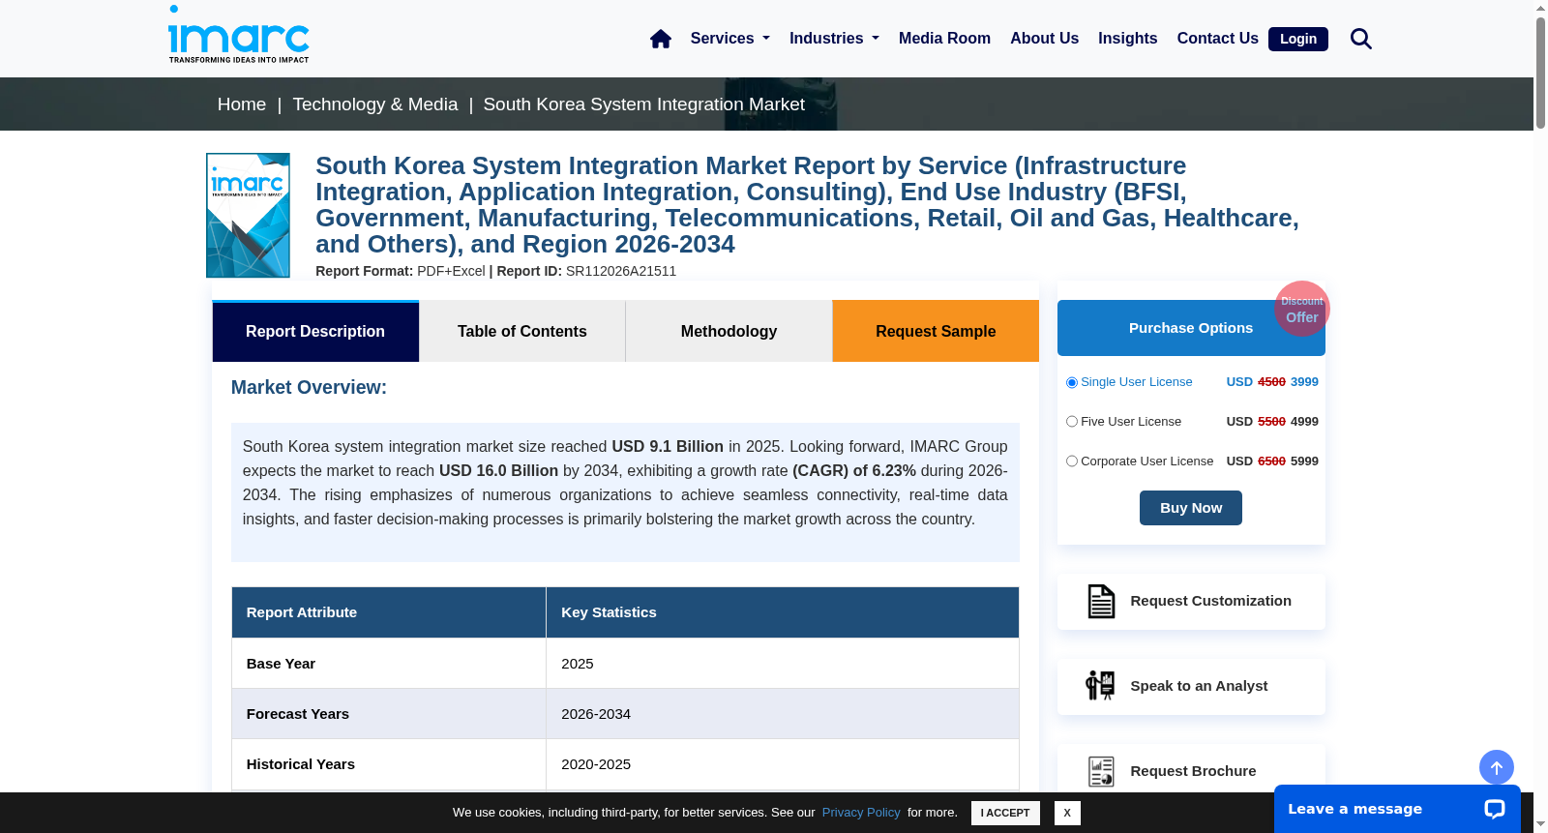The height and width of the screenshot is (833, 1548).
Task: Click the Speak to an Analyst presenter icon
Action: pos(1100,686)
